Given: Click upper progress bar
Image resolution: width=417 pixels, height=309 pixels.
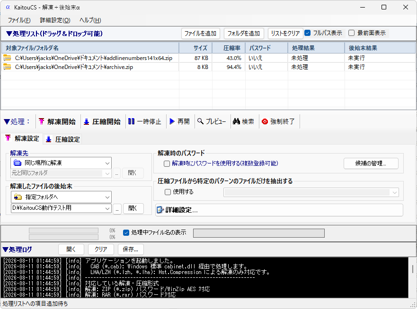Looking at the screenshot, I should (63, 231).
